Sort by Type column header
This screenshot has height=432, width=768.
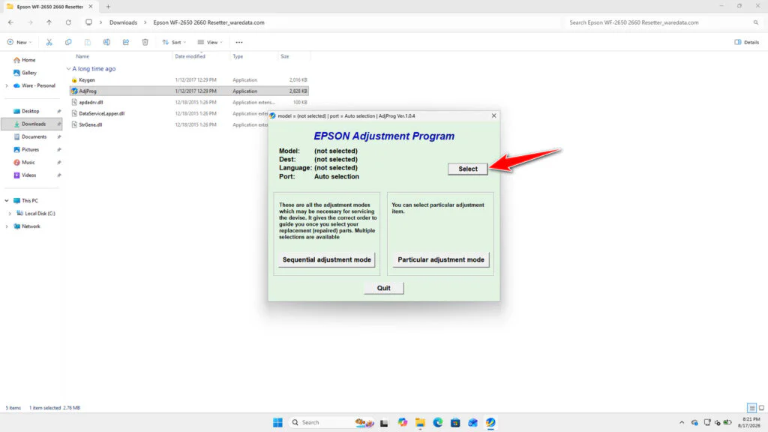[x=238, y=56]
